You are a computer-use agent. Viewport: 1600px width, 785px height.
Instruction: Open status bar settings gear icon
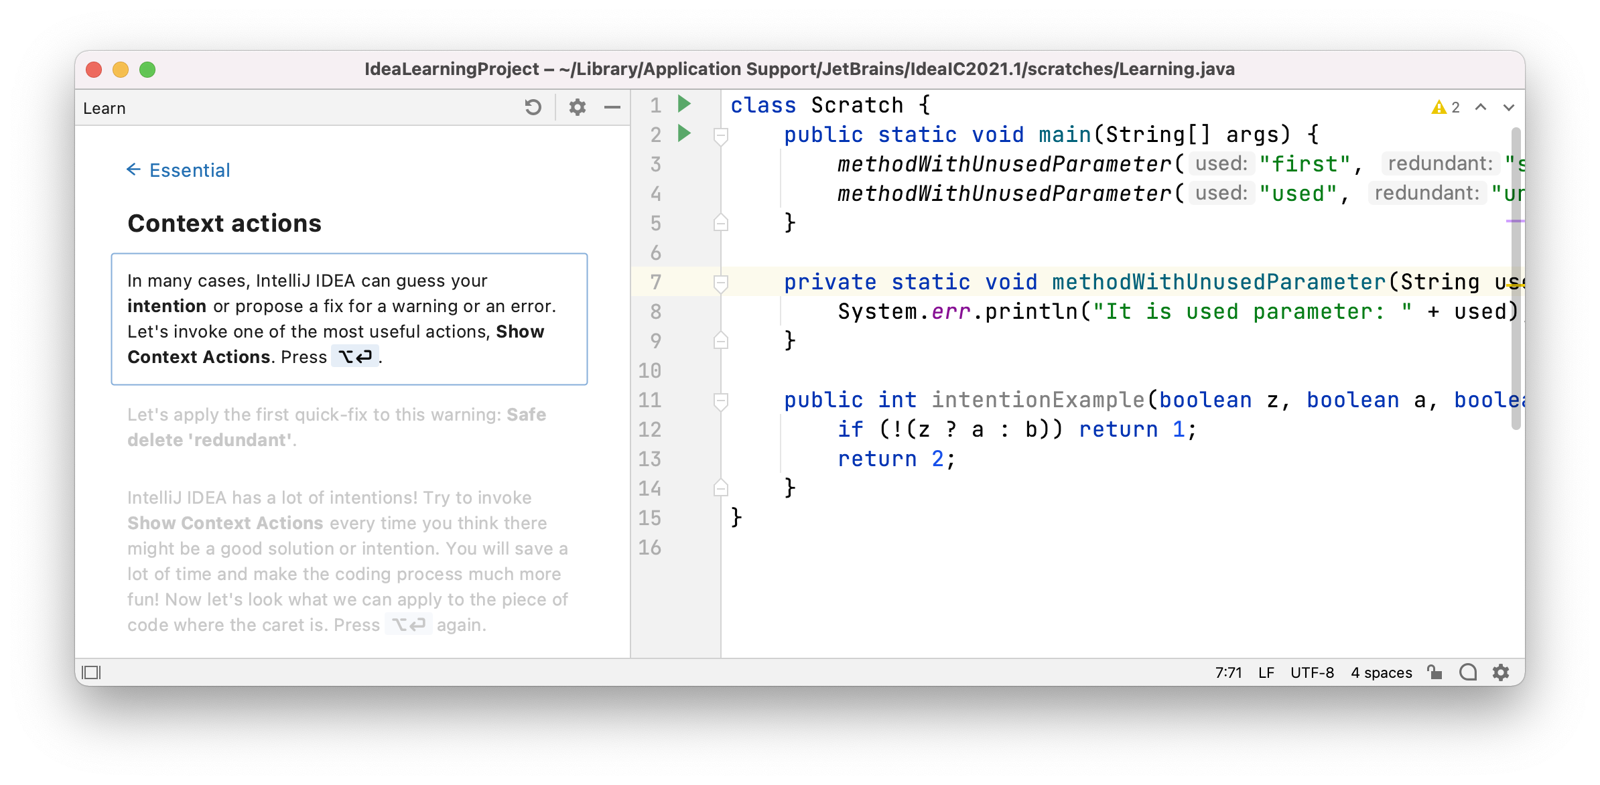(x=1501, y=672)
